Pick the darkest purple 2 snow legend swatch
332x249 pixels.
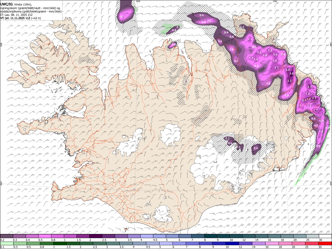point(96,236)
